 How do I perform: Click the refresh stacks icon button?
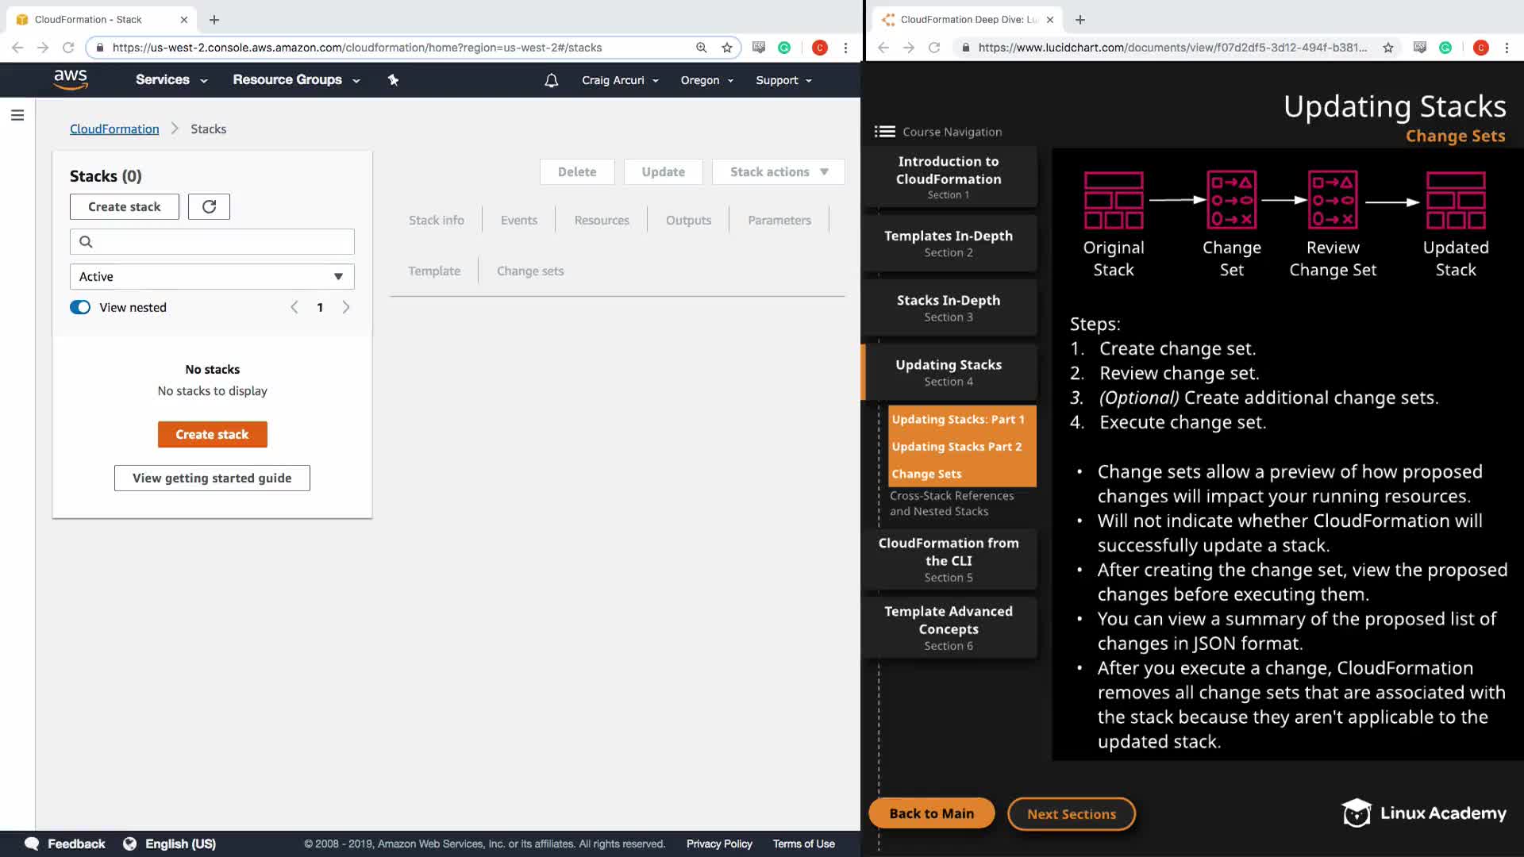pos(209,206)
